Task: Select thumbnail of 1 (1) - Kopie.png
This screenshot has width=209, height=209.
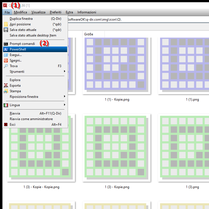Action: pyautogui.click(x=116, y=66)
